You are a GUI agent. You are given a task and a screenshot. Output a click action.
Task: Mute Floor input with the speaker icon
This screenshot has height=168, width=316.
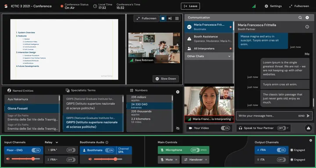(x=8, y=159)
